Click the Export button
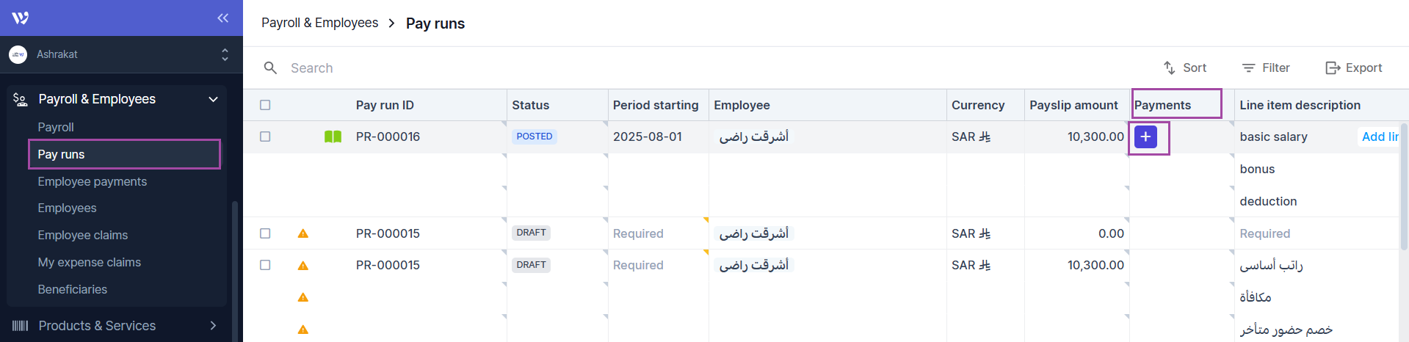Screen dimensions: 1409x342 coord(1353,68)
